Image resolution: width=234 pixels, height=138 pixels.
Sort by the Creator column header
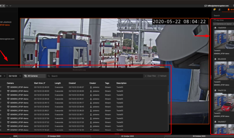(x=93, y=83)
